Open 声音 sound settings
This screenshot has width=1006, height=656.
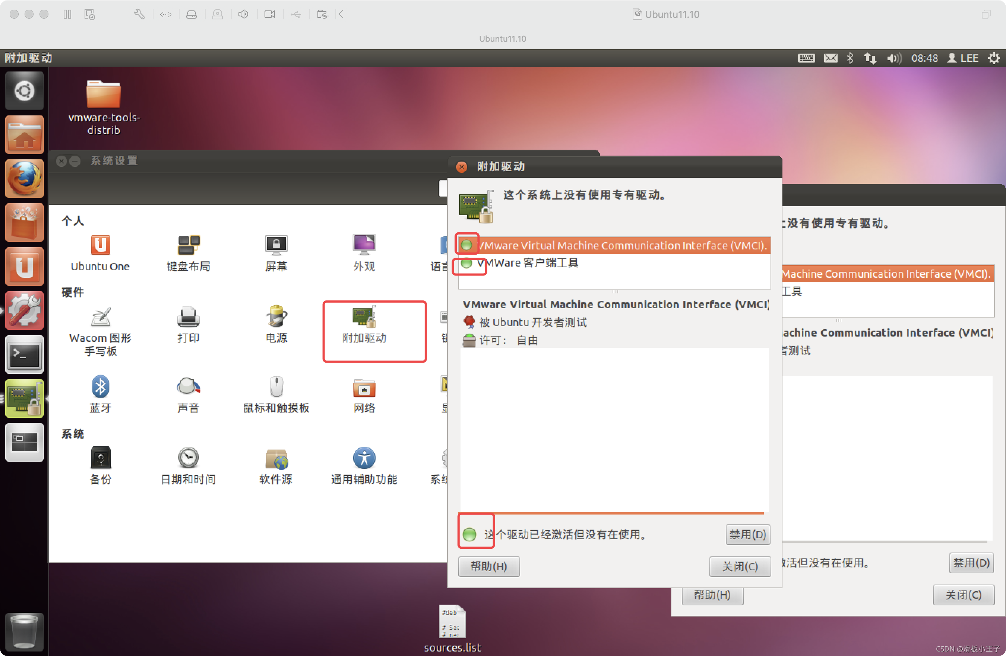pyautogui.click(x=188, y=395)
